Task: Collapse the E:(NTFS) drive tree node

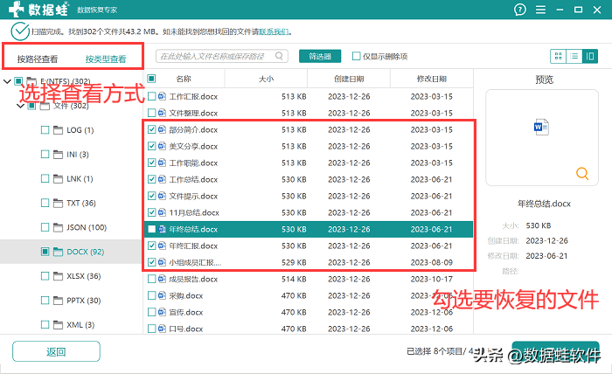Action: 7,81
